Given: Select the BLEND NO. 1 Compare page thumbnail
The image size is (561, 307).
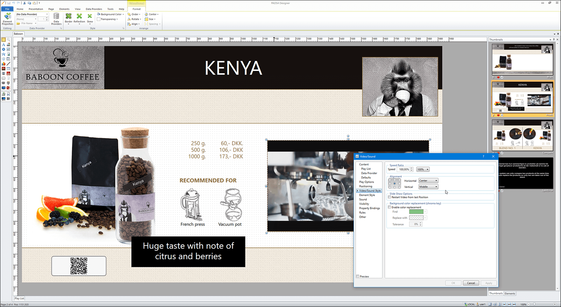Looking at the screenshot, I should (522, 135).
